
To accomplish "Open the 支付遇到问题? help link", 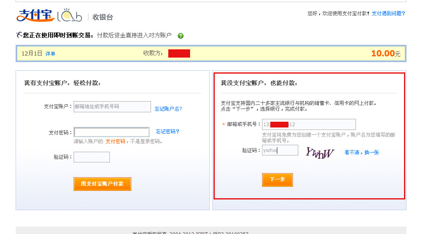I will coord(388,14).
